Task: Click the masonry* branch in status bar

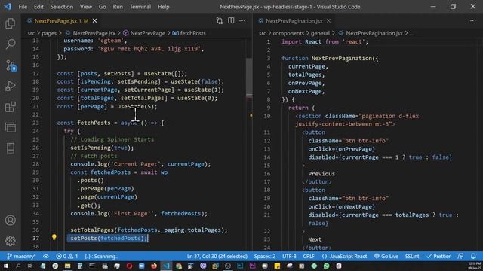Action: (21, 256)
